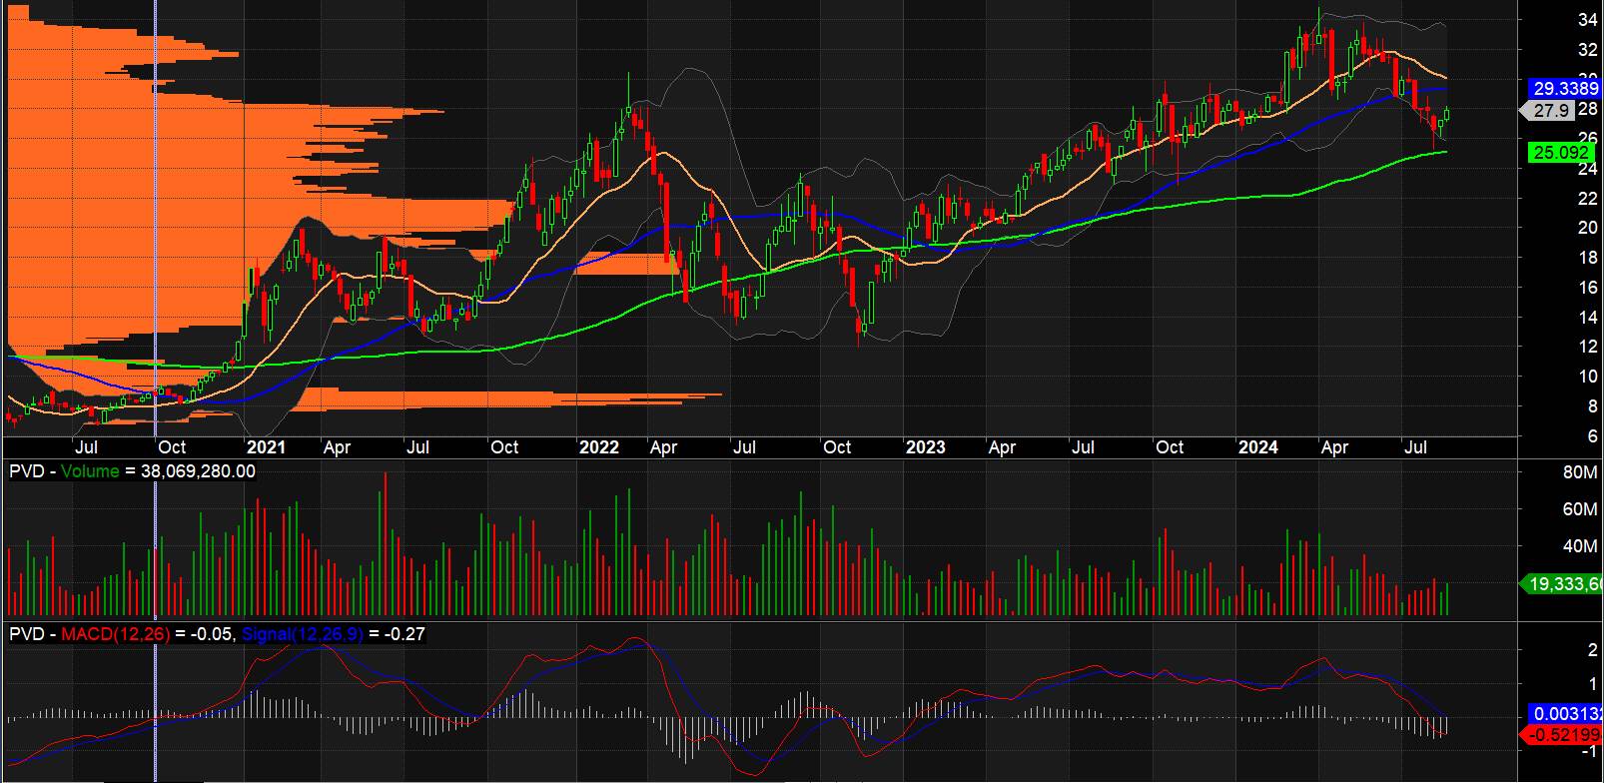
Task: Click the 2023 year label on time axis
Action: 925,447
